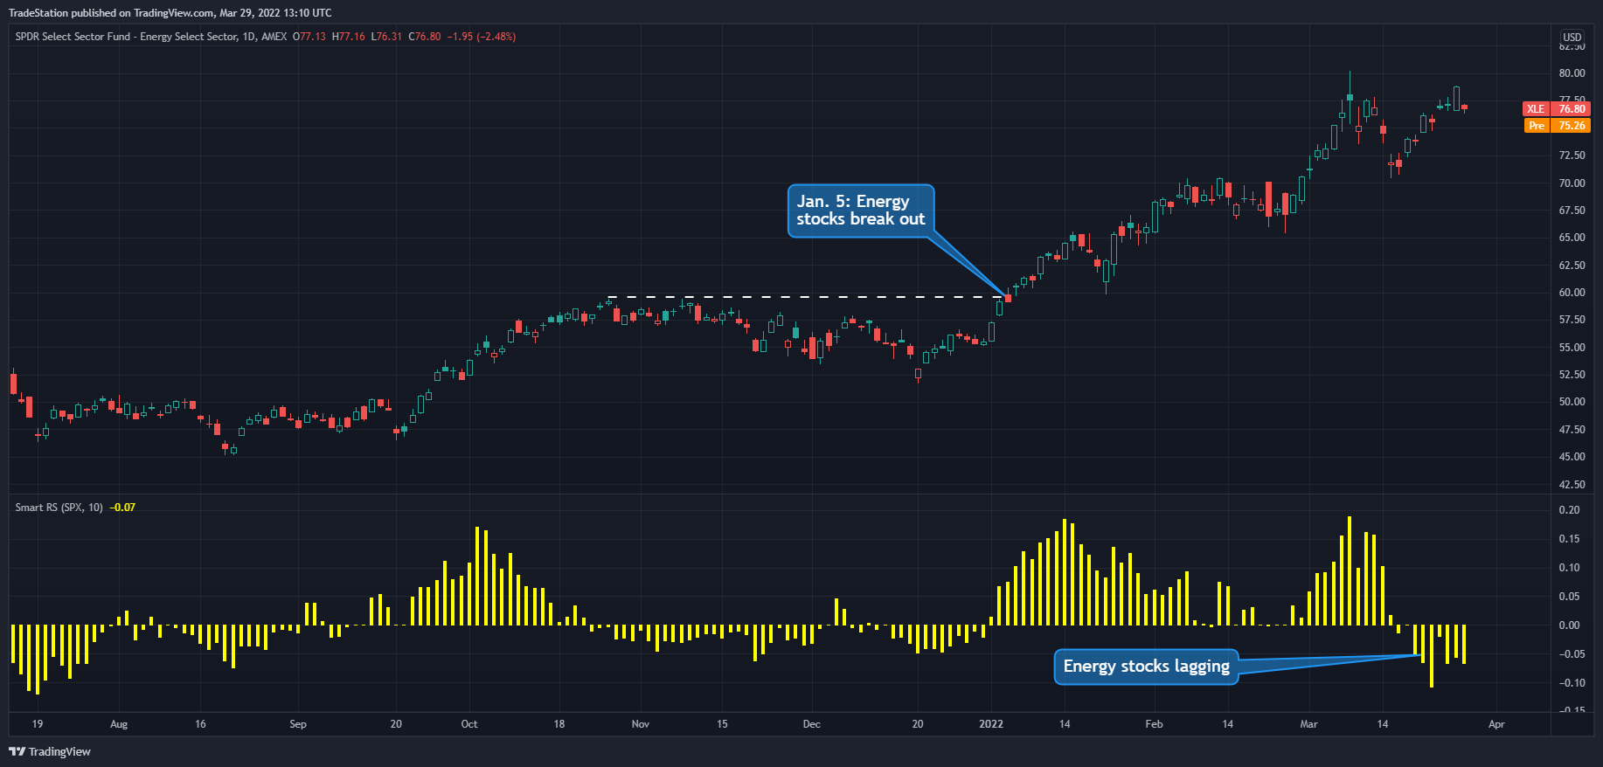Click the Nov label on the time axis
This screenshot has width=1603, height=767.
641,724
